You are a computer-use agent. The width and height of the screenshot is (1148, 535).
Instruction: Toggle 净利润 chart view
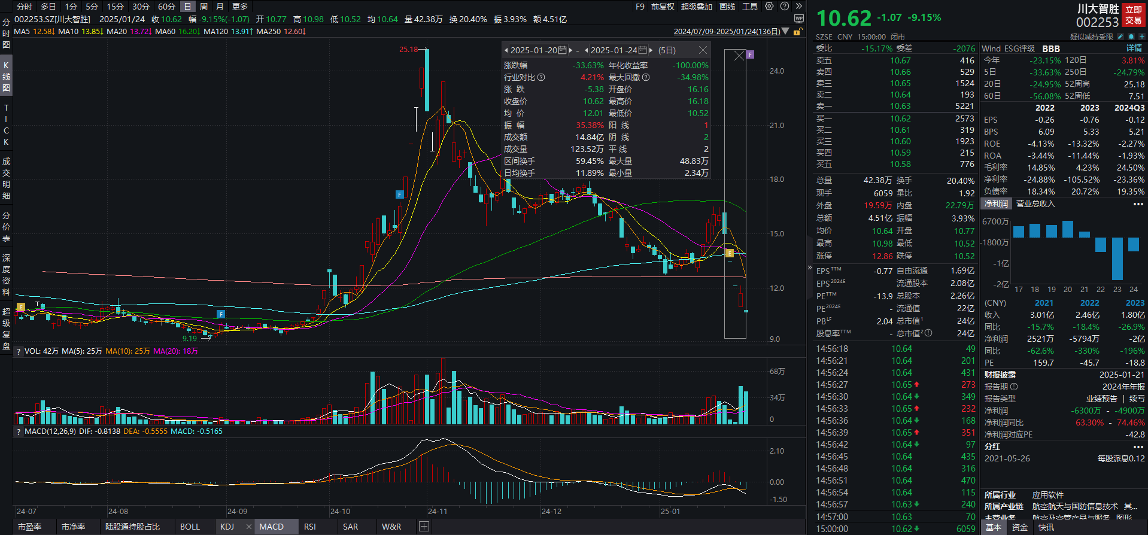pyautogui.click(x=996, y=204)
